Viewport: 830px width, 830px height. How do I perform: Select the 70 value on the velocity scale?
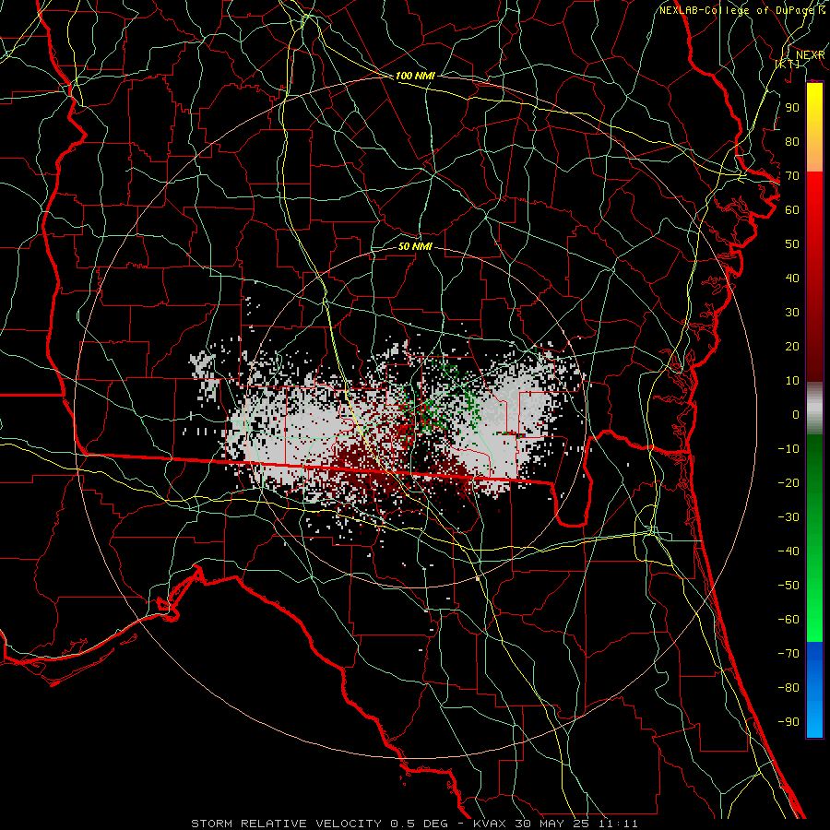tap(792, 176)
